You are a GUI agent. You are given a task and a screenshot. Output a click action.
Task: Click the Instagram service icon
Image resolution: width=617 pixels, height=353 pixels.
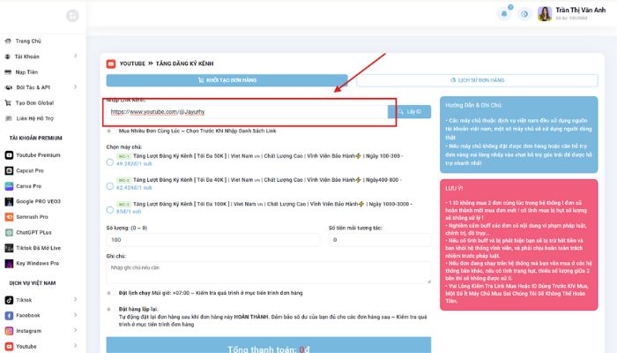click(9, 331)
